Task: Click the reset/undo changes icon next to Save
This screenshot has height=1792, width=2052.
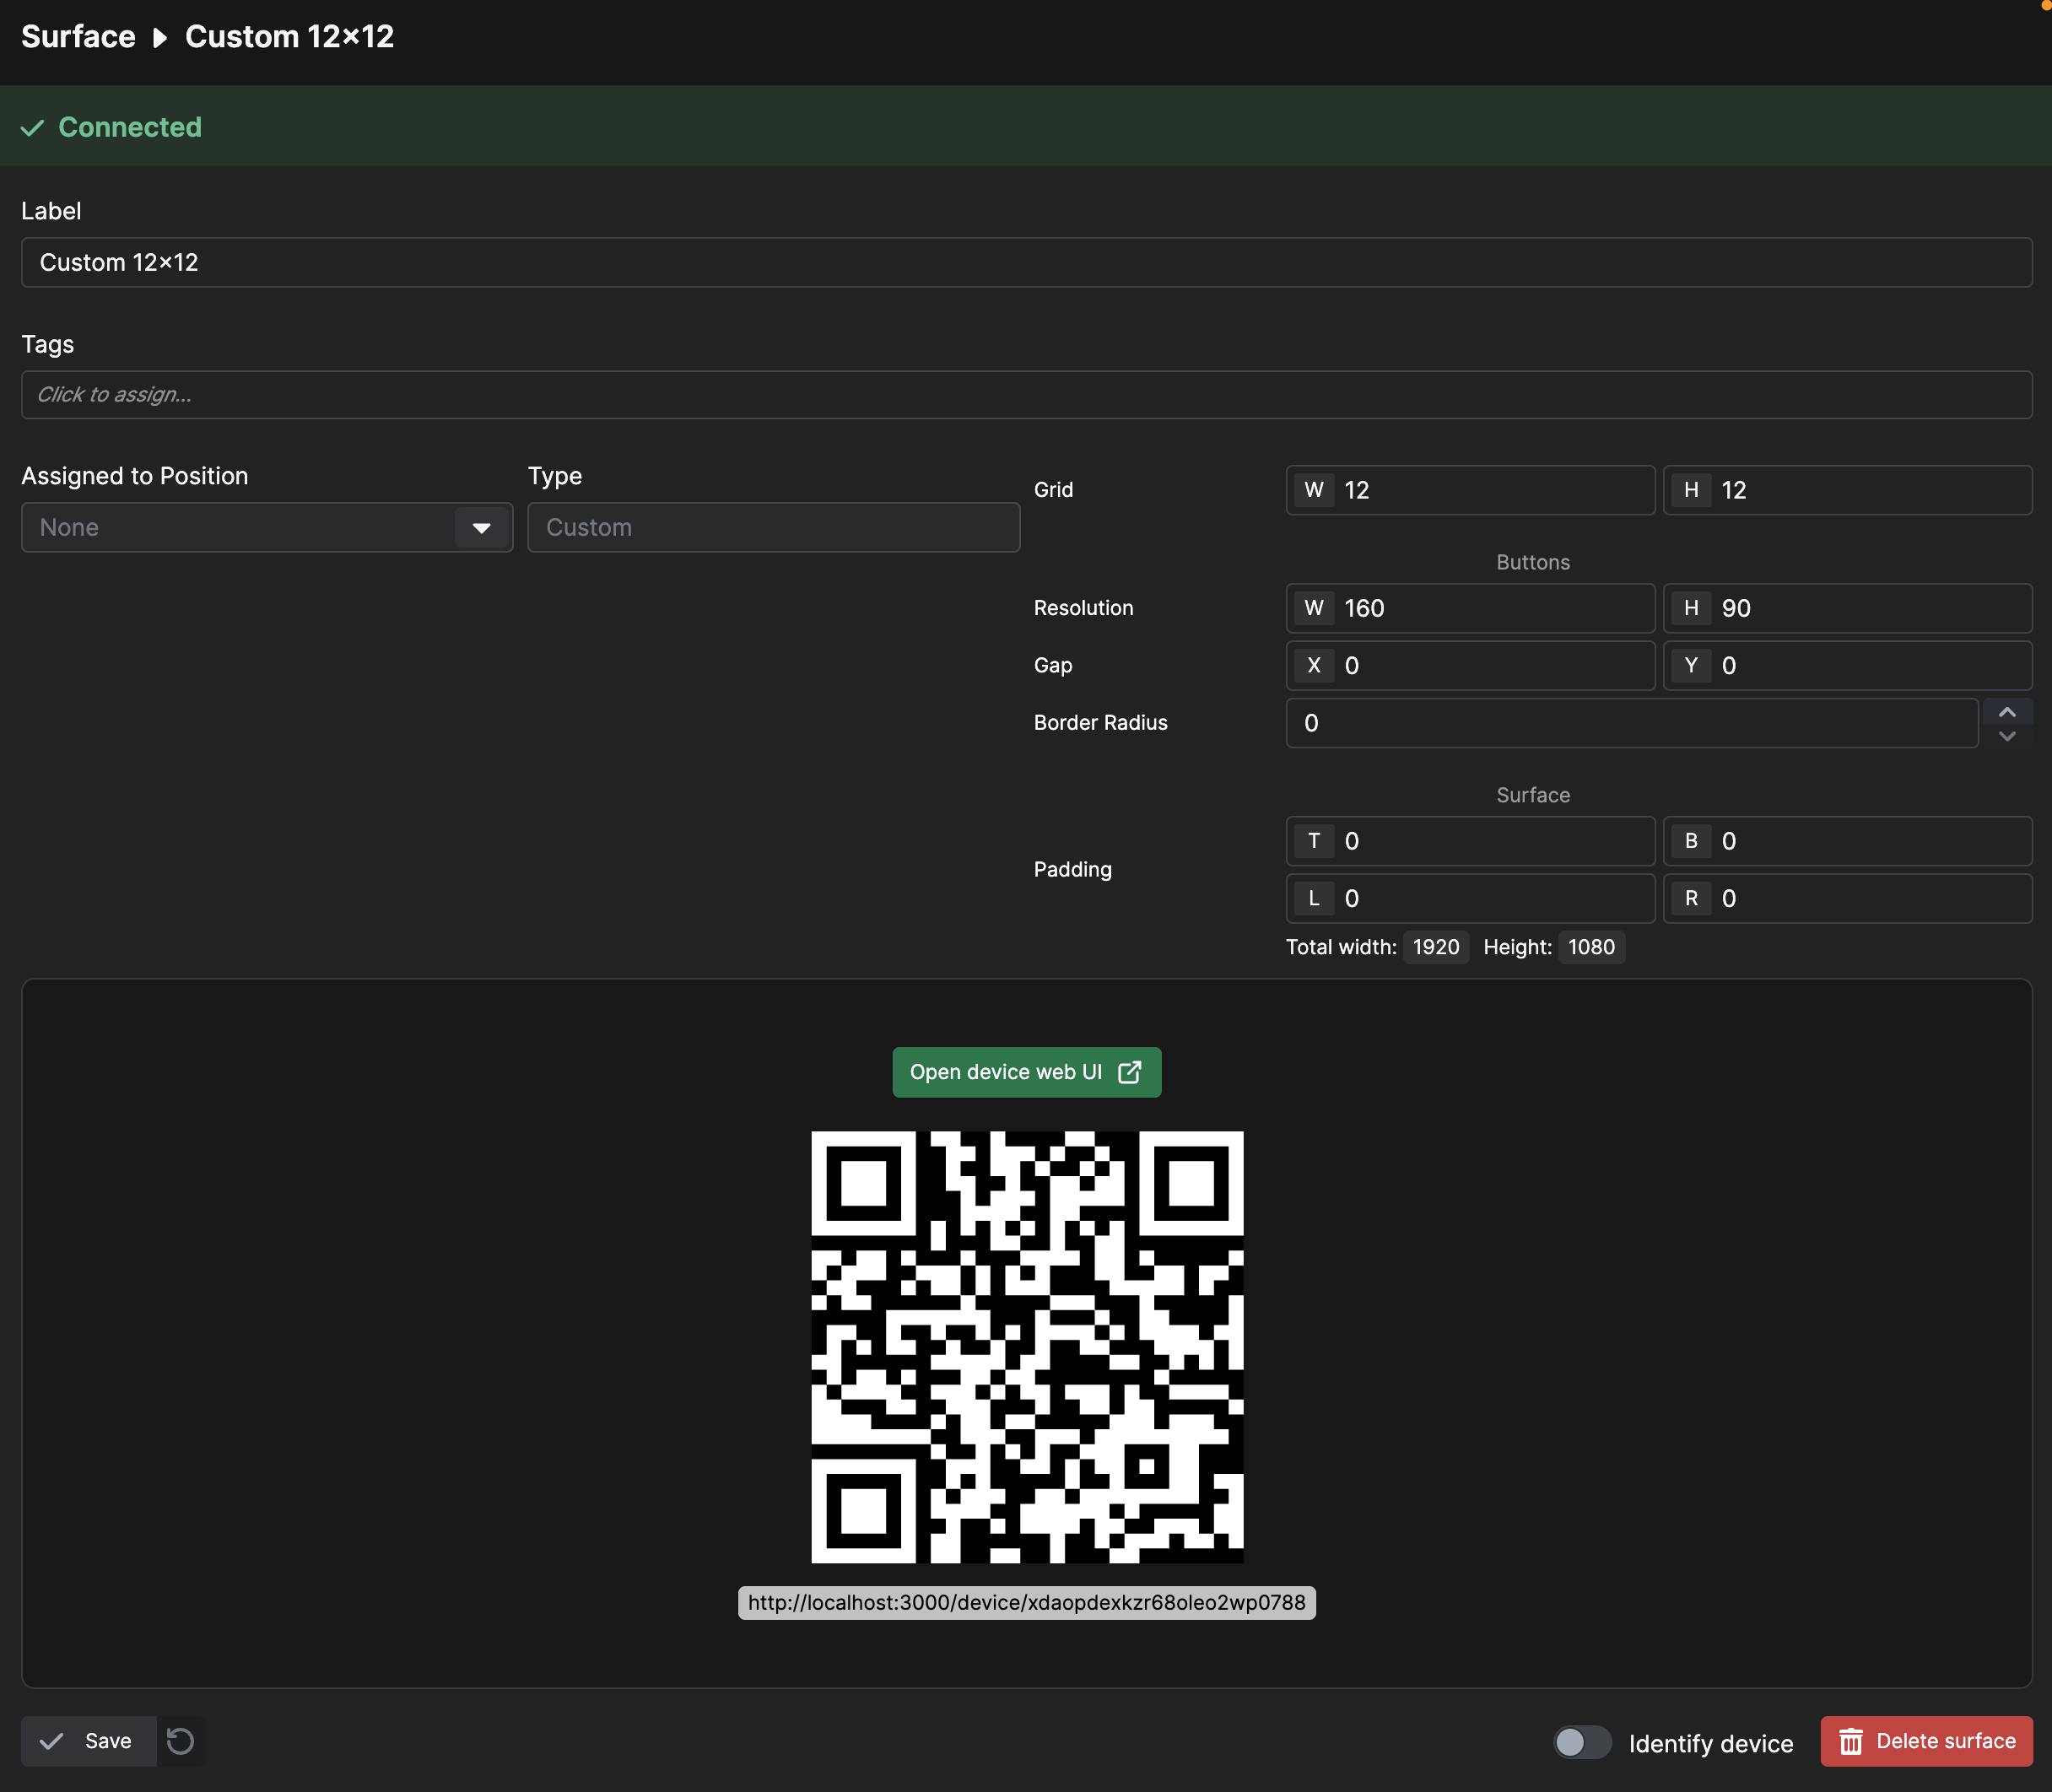Action: coord(180,1741)
